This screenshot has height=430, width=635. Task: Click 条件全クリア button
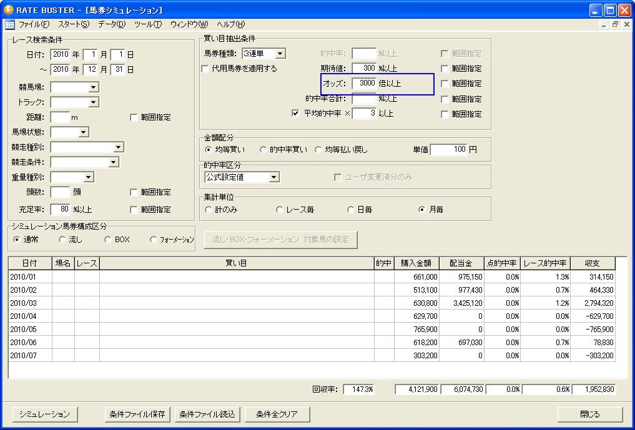[277, 414]
